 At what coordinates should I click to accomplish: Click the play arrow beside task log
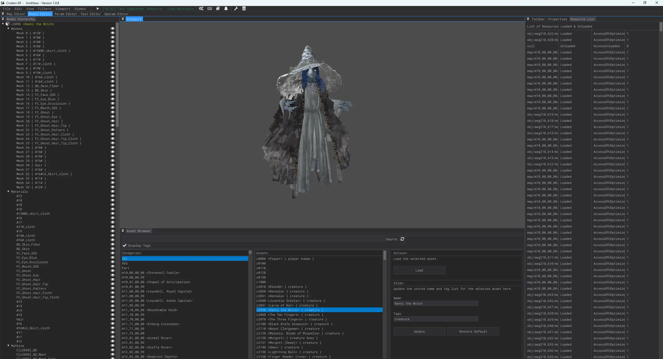pos(98,9)
